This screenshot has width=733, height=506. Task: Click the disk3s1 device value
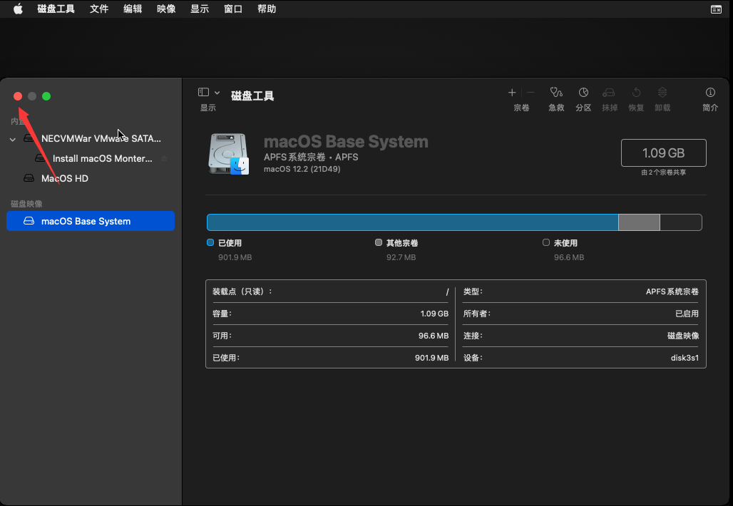point(685,358)
